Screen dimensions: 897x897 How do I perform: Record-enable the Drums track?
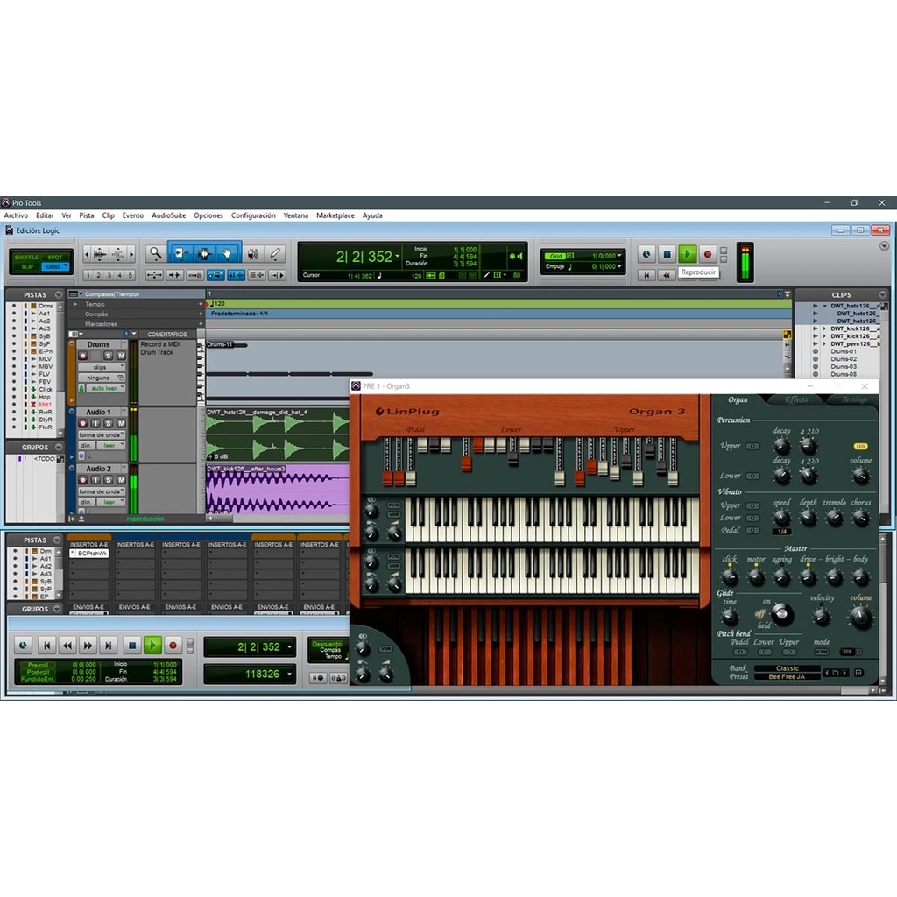tap(83, 356)
